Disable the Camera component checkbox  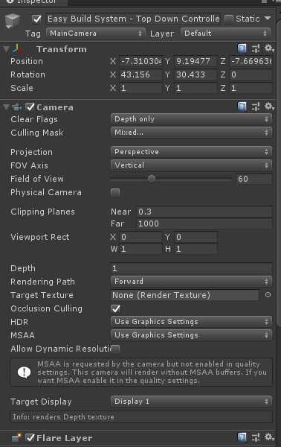[x=30, y=107]
